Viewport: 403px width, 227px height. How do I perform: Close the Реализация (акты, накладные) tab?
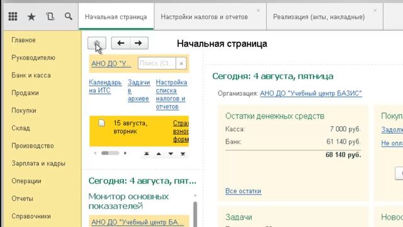(x=375, y=10)
